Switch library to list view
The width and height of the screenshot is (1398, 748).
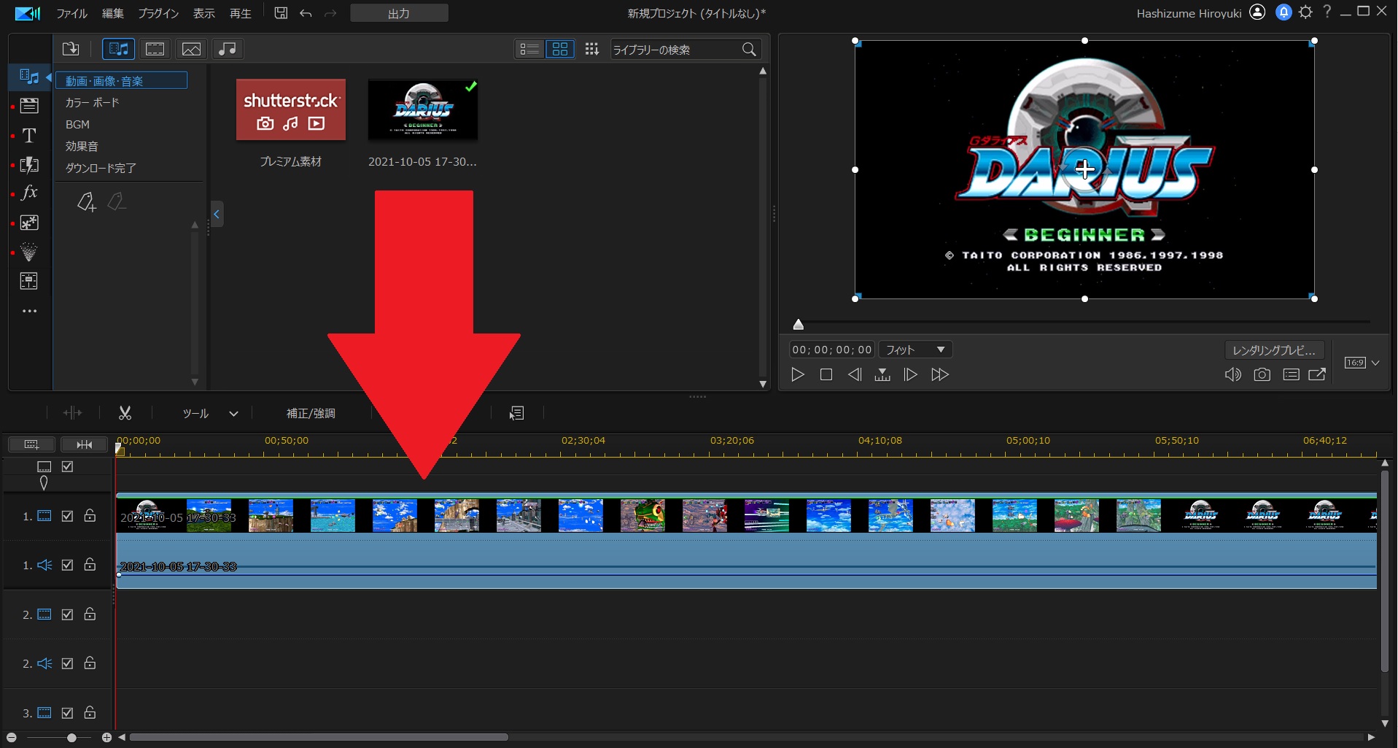point(529,49)
